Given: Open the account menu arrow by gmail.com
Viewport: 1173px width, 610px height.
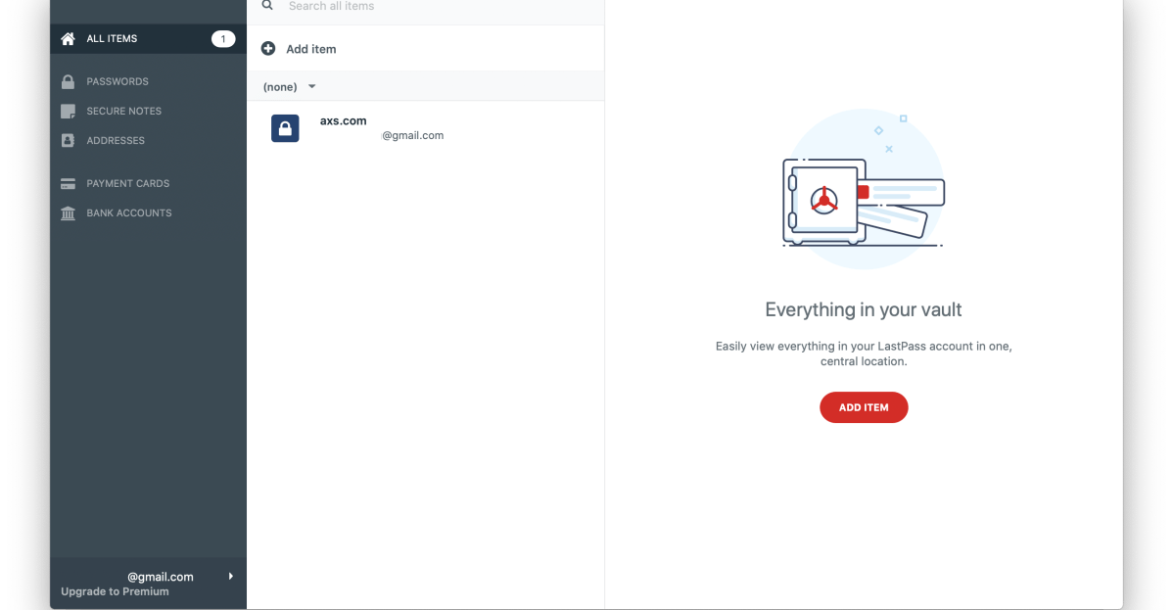Looking at the screenshot, I should pyautogui.click(x=231, y=577).
